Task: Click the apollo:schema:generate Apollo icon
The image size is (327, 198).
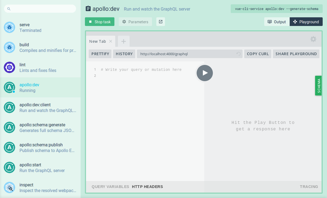Action: tap(9, 127)
